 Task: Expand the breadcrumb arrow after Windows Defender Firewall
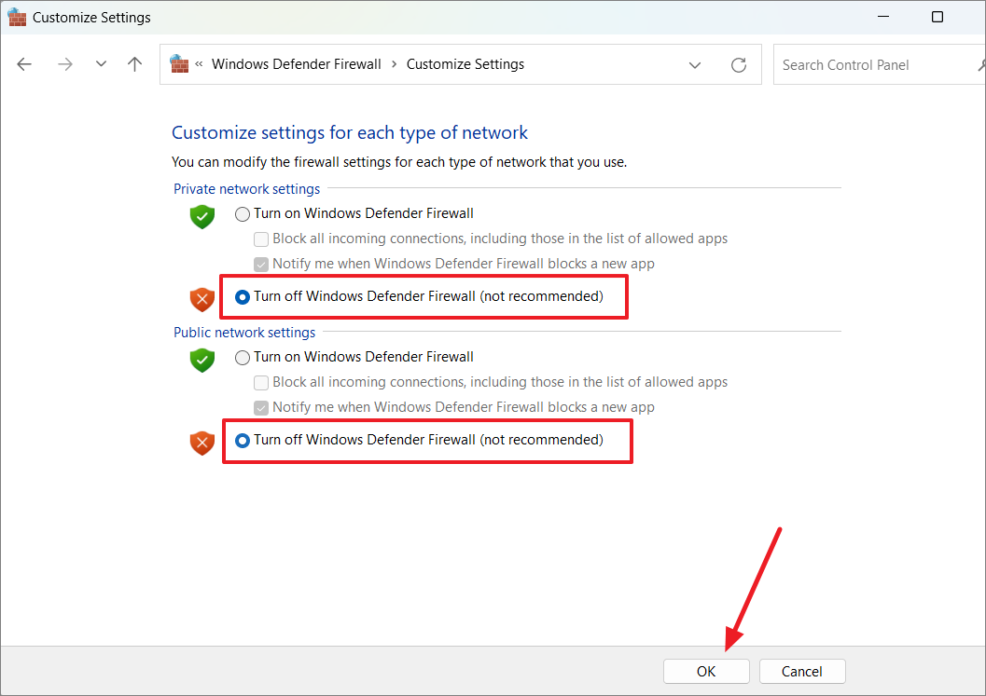tap(395, 64)
